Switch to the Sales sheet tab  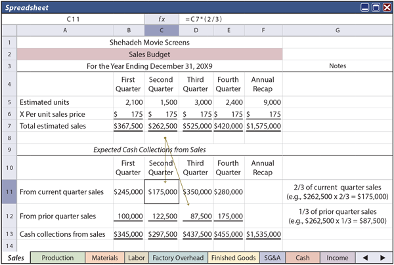(x=16, y=258)
